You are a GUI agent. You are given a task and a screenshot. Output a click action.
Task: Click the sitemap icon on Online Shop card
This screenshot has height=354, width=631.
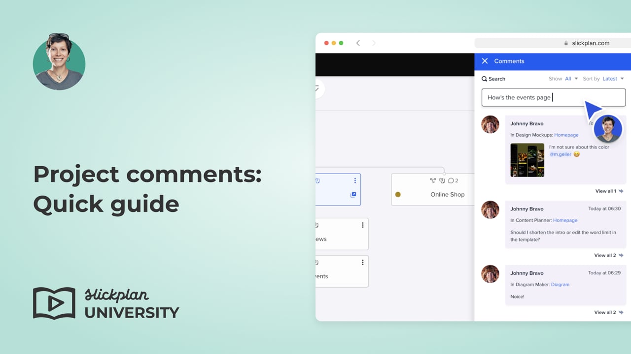pyautogui.click(x=433, y=180)
